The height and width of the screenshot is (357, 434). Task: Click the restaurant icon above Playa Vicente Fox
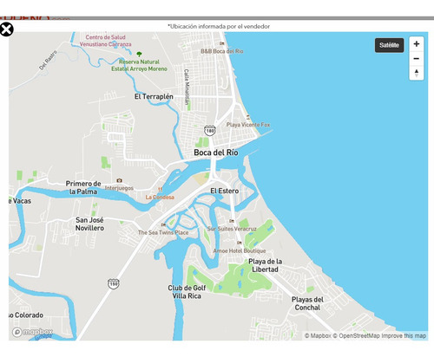(x=248, y=117)
